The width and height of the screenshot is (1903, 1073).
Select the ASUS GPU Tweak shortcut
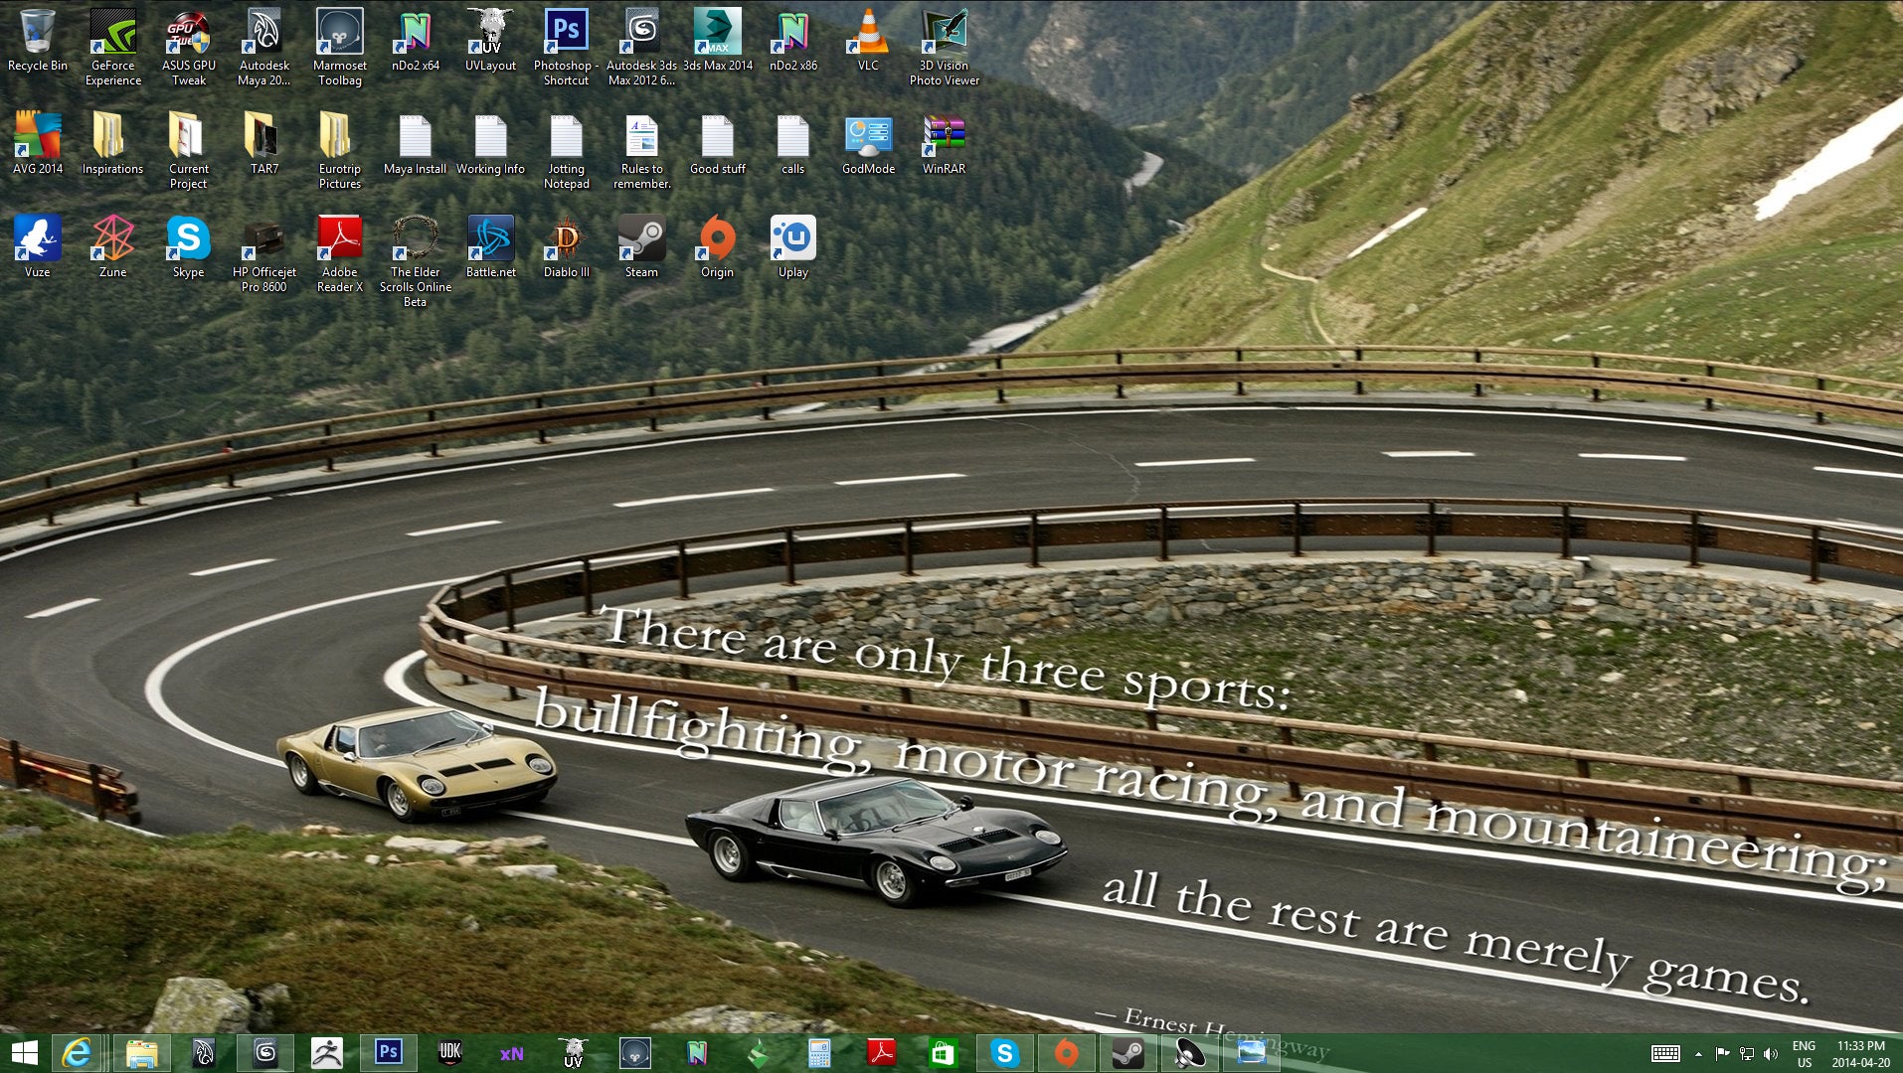tap(189, 48)
